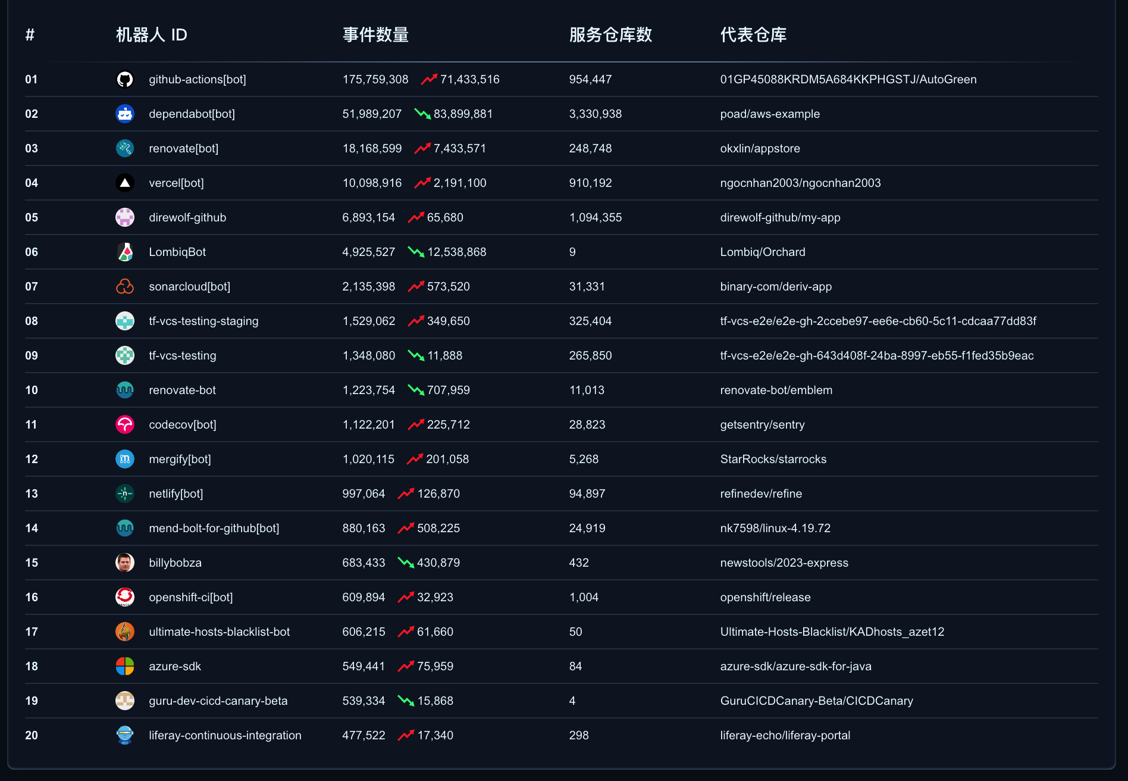The width and height of the screenshot is (1128, 781).
Task: Open repository okxlin/appstore
Action: (x=760, y=148)
